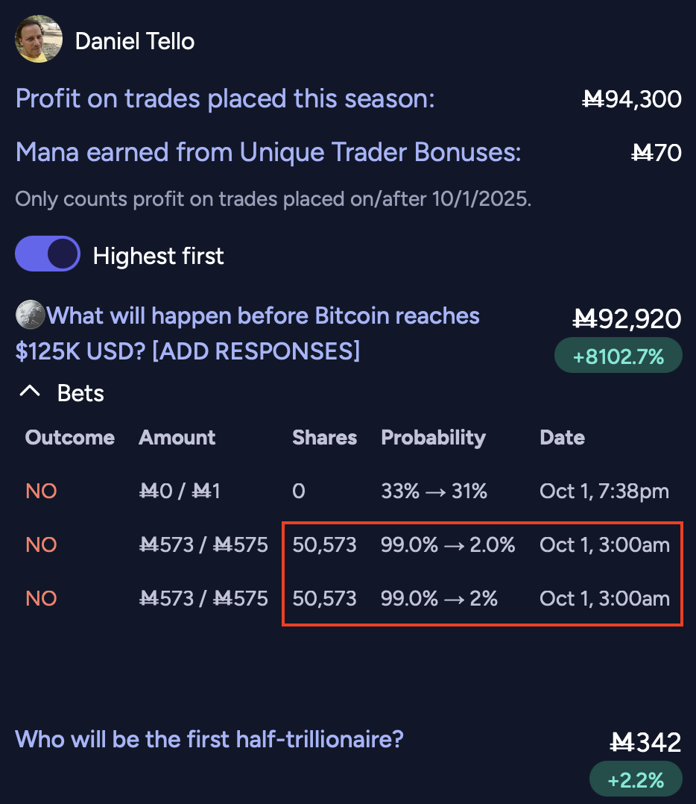Click the Amount column header

177,438
